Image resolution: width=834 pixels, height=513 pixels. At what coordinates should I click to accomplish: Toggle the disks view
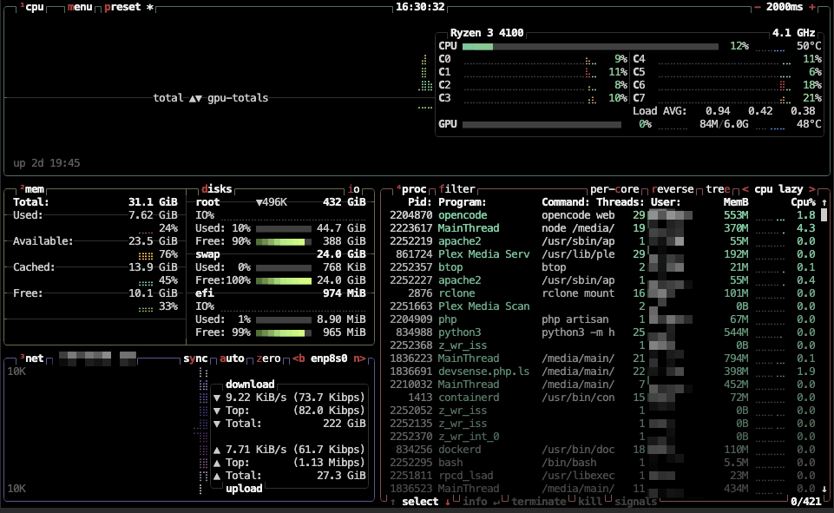tap(216, 189)
